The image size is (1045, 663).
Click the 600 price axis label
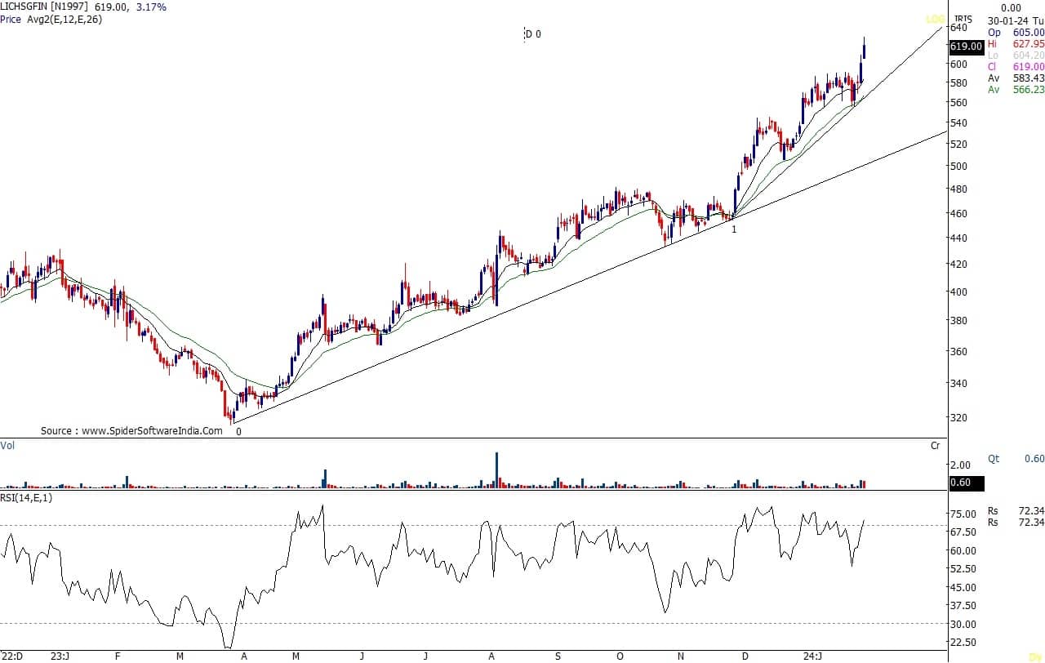point(958,65)
